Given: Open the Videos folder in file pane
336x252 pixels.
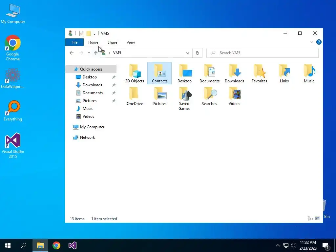Looking at the screenshot, I should pyautogui.click(x=234, y=96).
